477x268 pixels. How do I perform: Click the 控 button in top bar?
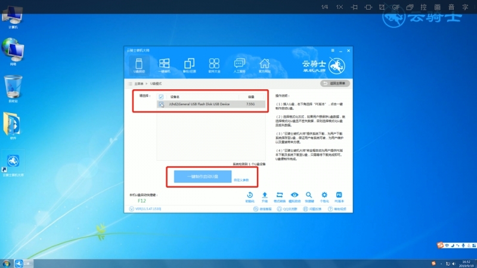point(423,7)
